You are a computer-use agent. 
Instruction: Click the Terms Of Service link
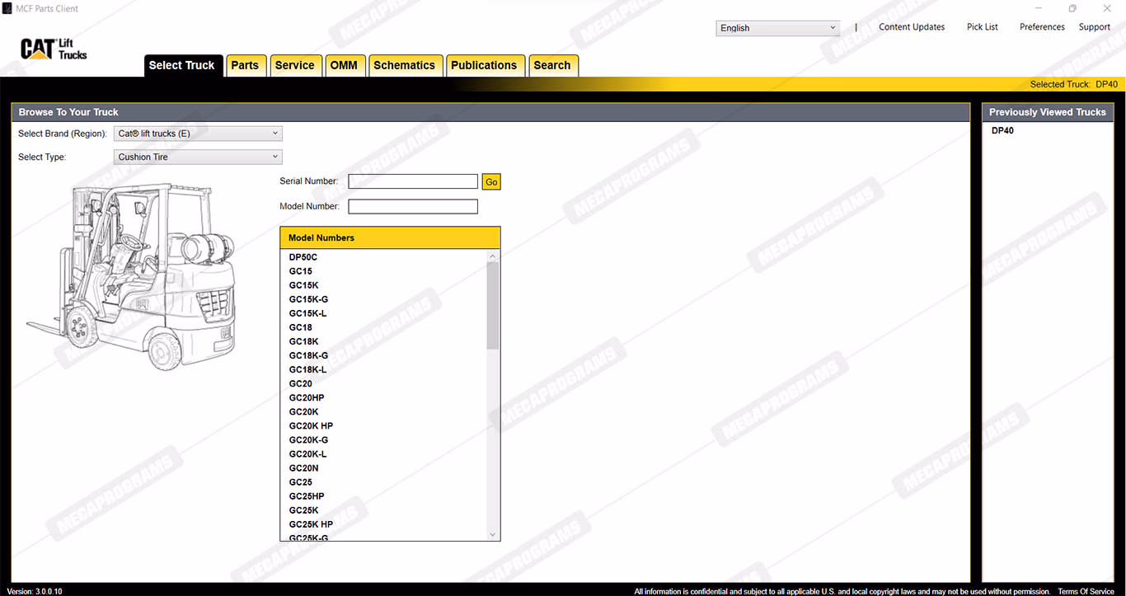tap(1086, 591)
